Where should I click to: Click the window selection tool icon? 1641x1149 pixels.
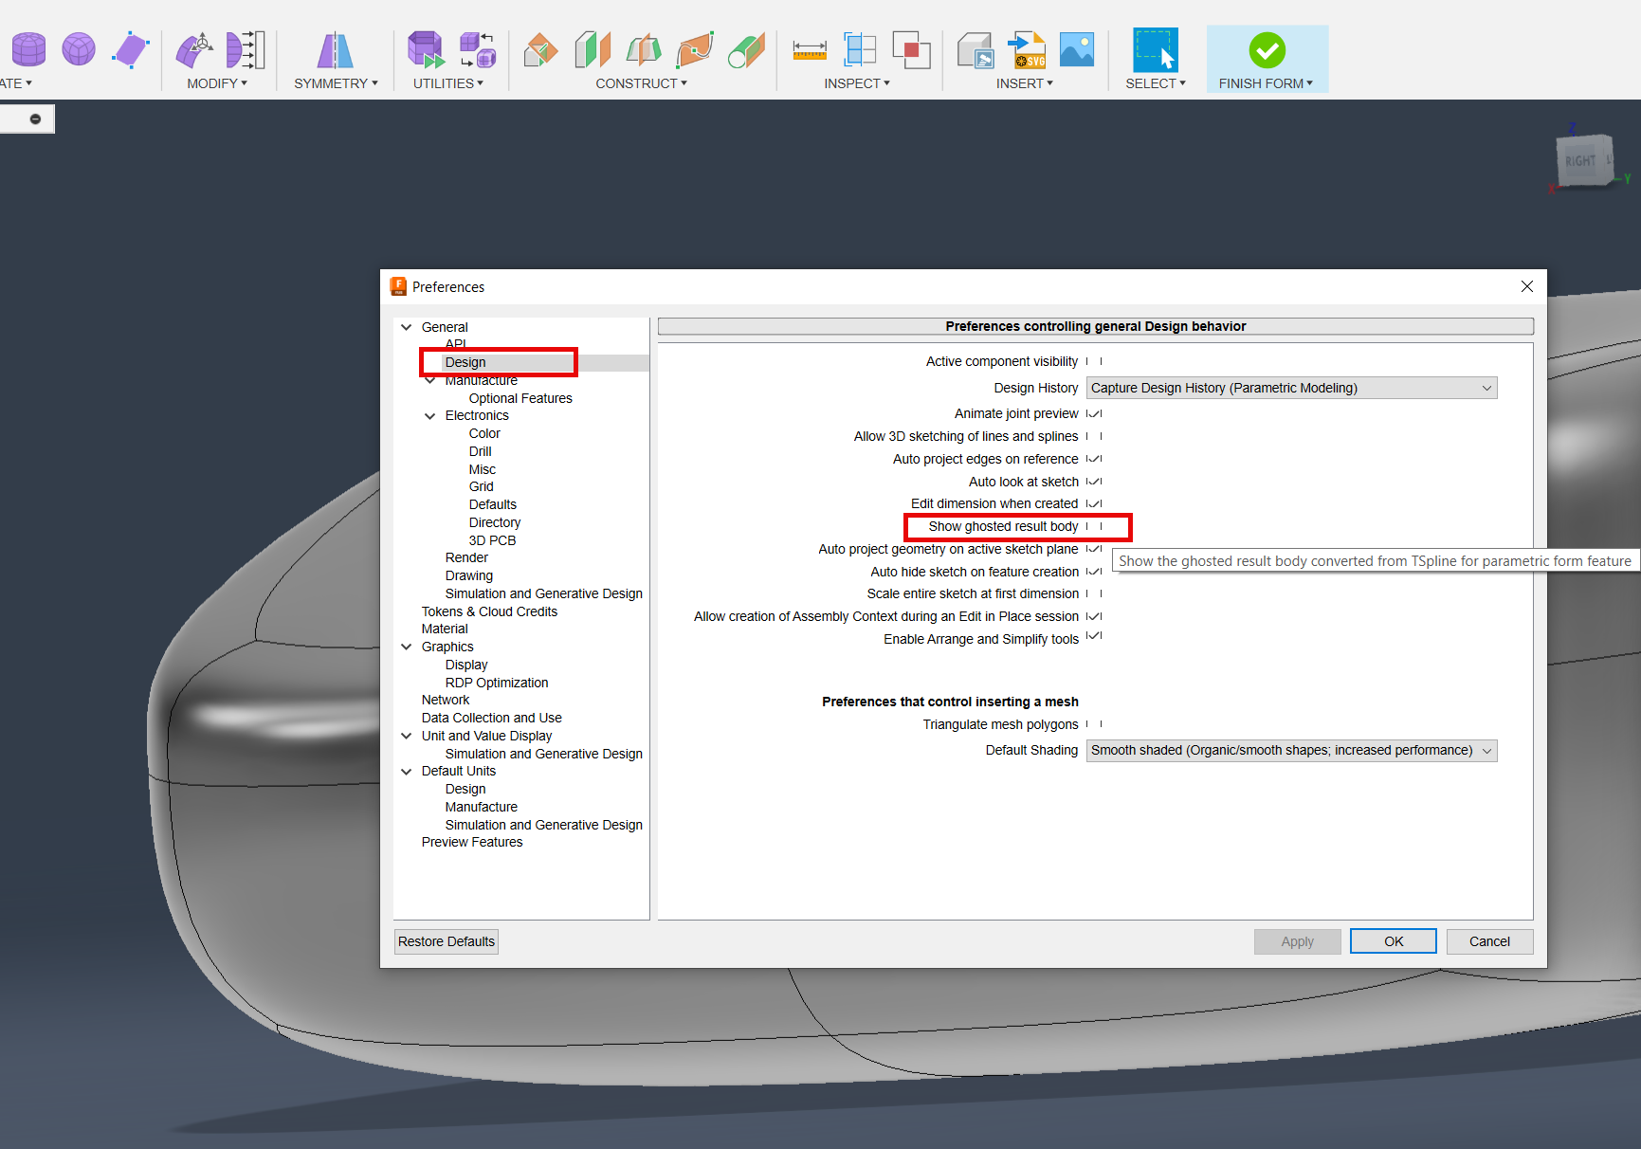tap(1155, 49)
